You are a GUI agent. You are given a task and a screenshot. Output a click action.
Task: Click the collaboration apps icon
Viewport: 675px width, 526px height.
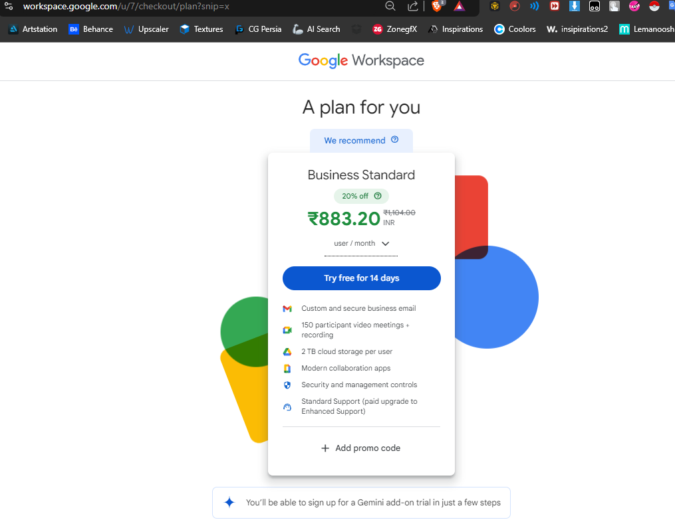tap(287, 369)
